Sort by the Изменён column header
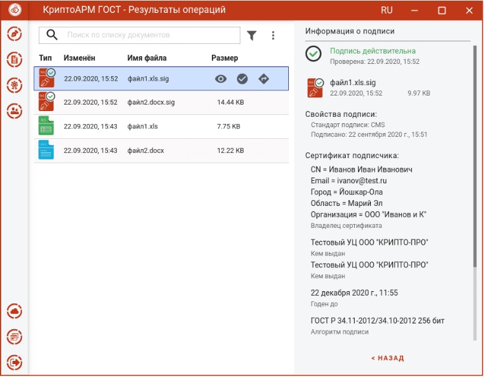484x377 pixels. 79,58
